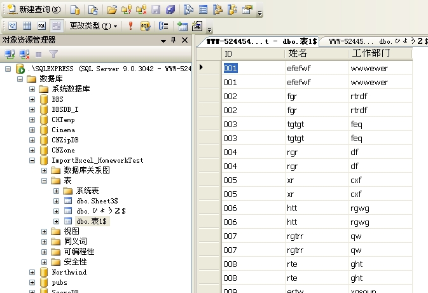Click the 姓名 column header

pos(317,54)
